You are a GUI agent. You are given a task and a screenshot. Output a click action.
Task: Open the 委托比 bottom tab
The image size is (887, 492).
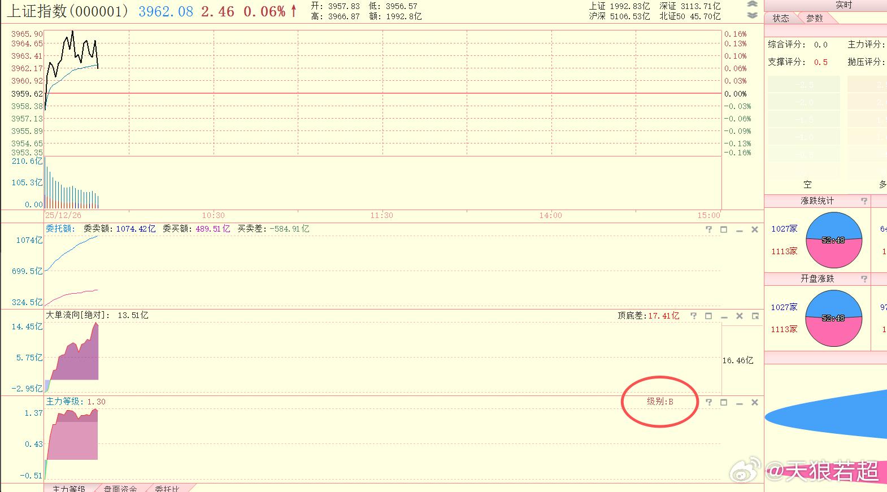point(167,488)
